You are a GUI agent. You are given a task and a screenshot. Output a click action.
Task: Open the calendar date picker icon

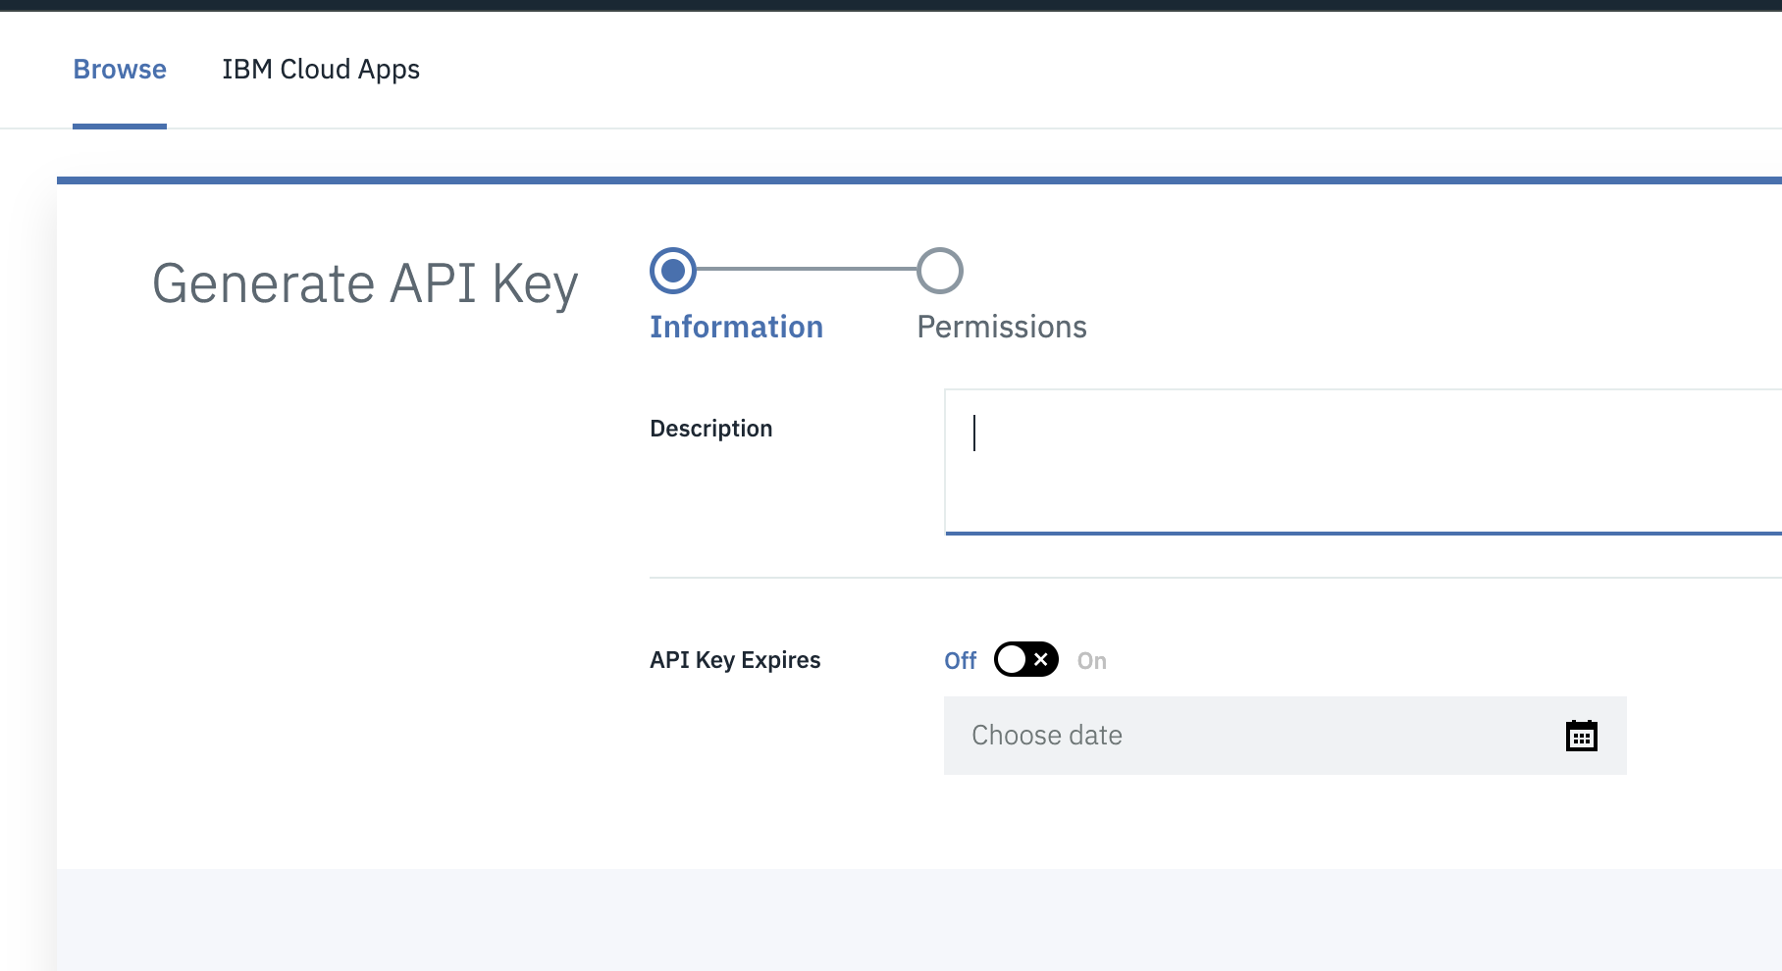pyautogui.click(x=1581, y=736)
